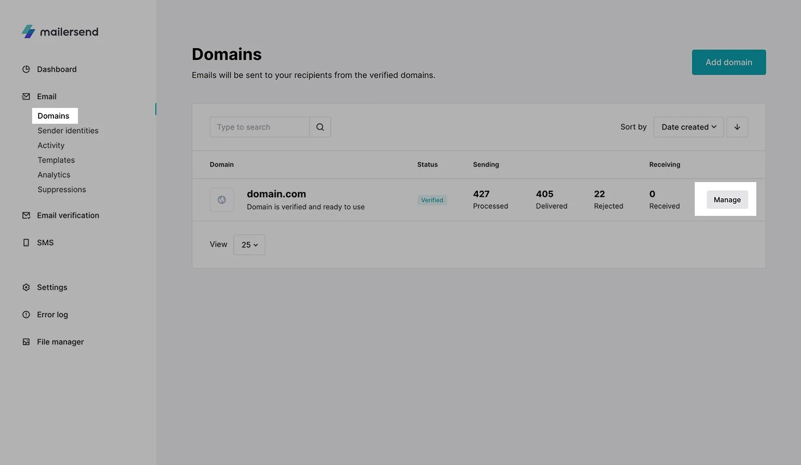This screenshot has width=801, height=465.
Task: Expand the View 25 rows dropdown
Action: pos(249,245)
